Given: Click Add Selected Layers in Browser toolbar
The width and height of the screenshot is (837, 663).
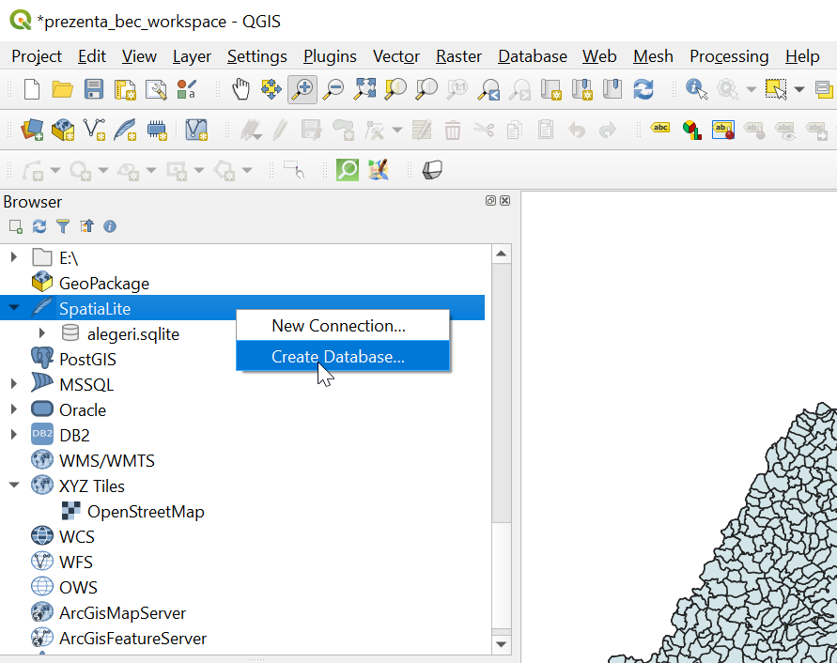Looking at the screenshot, I should (x=16, y=227).
